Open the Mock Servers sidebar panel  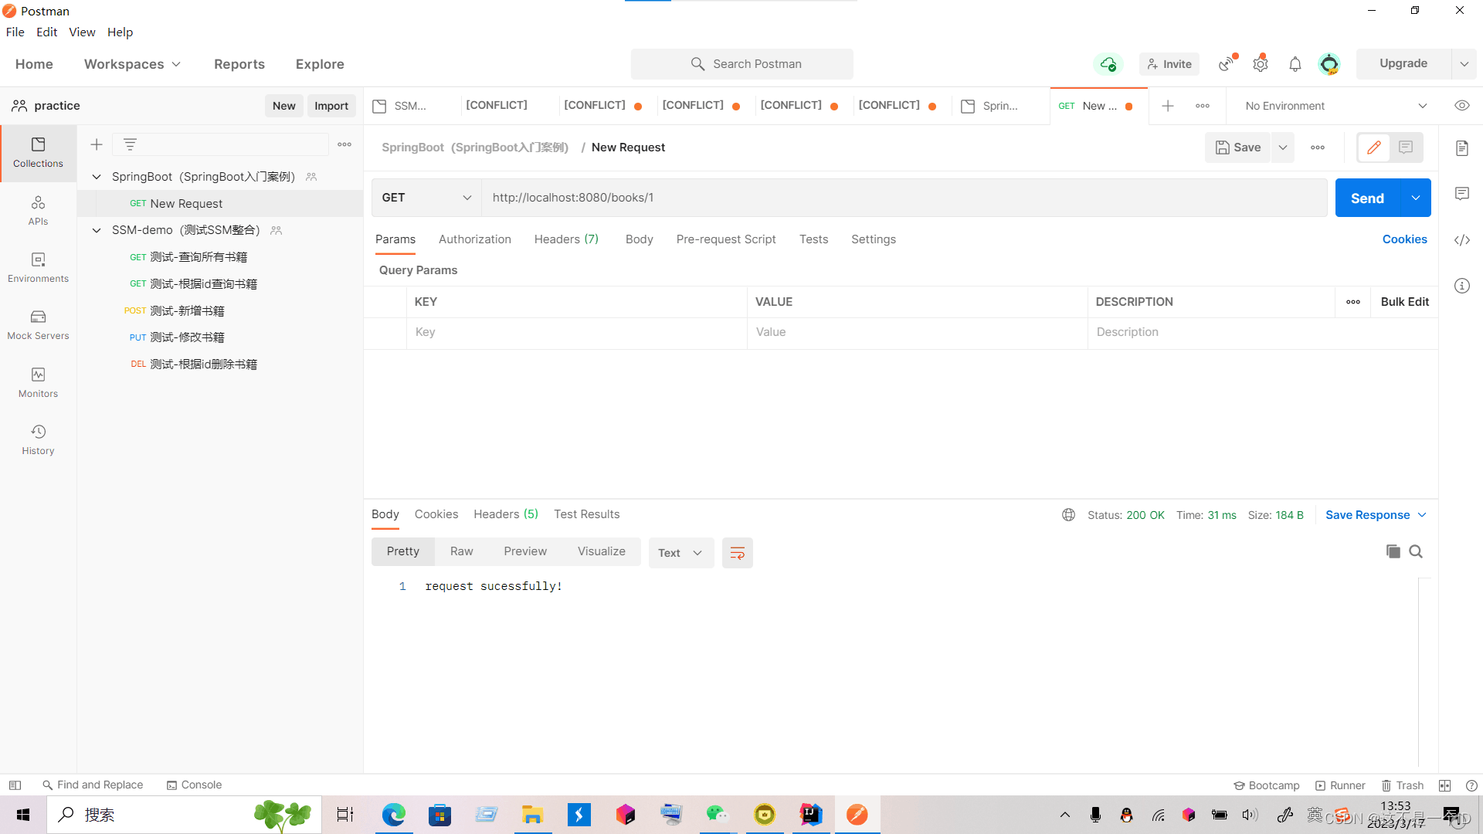point(38,325)
